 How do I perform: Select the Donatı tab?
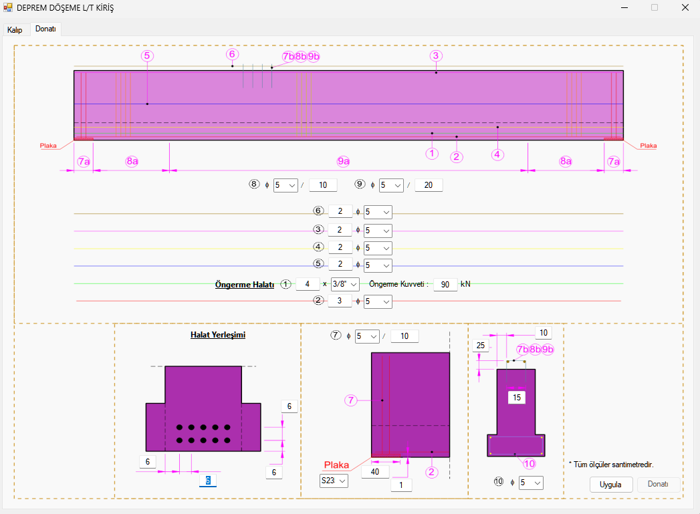coord(45,29)
